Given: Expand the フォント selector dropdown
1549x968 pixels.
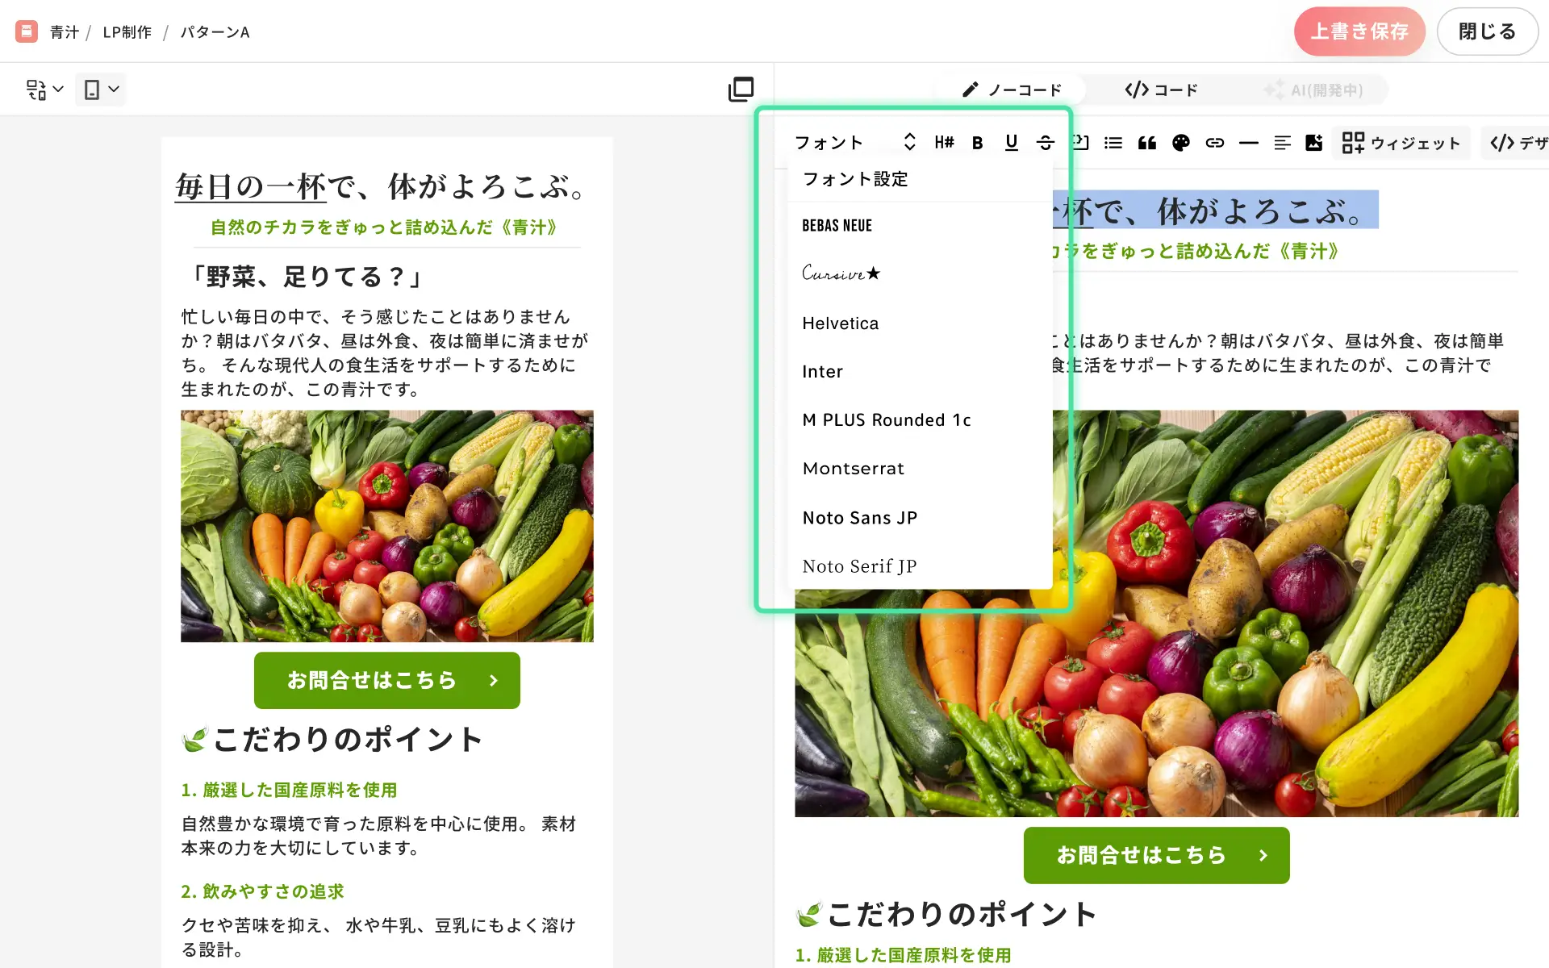Looking at the screenshot, I should pos(855,143).
